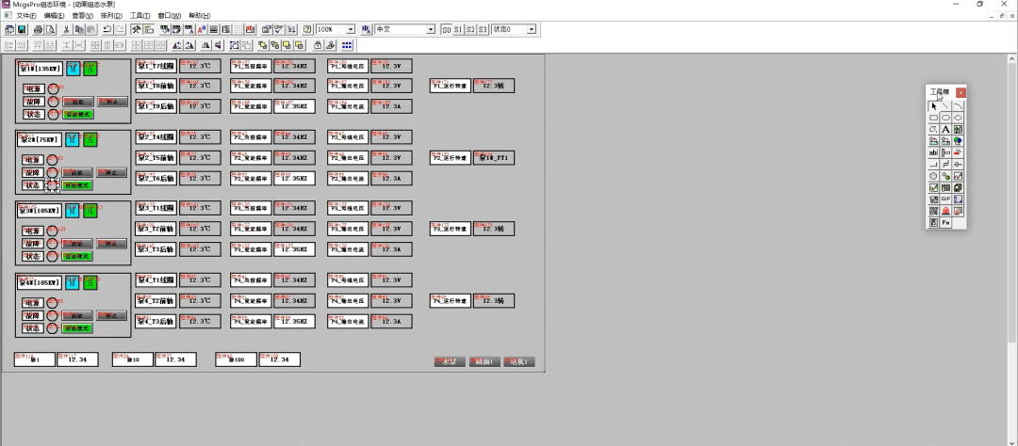Select the label text 'A' tool in the toolbox
This screenshot has height=446, width=1018.
click(946, 130)
